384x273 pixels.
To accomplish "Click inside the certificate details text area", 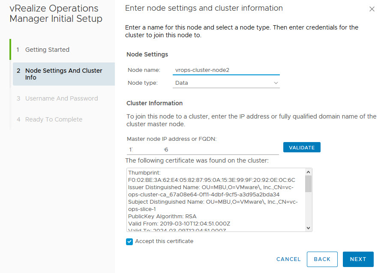I will tap(214, 200).
